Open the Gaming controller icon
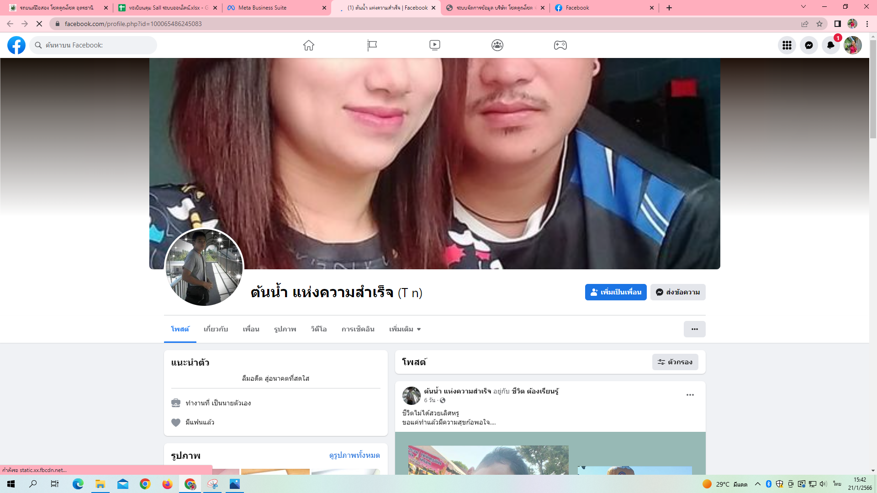The width and height of the screenshot is (877, 493). (560, 45)
